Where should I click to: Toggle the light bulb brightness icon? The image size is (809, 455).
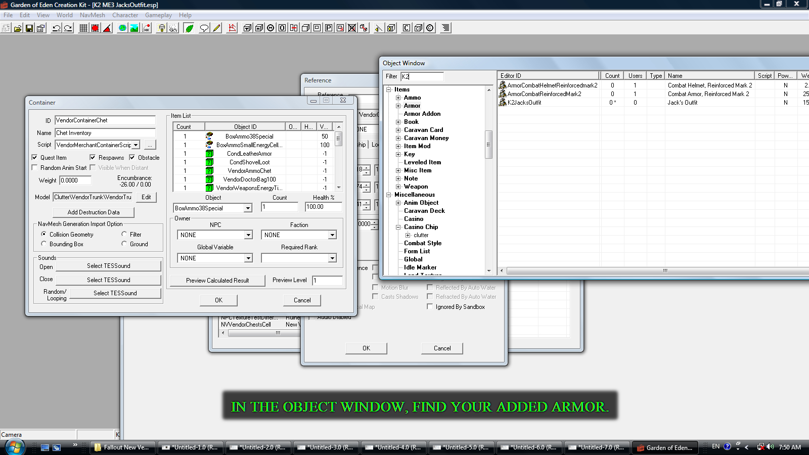(161, 28)
